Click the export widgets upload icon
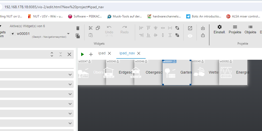The width and height of the screenshot is (262, 131). coord(203,36)
